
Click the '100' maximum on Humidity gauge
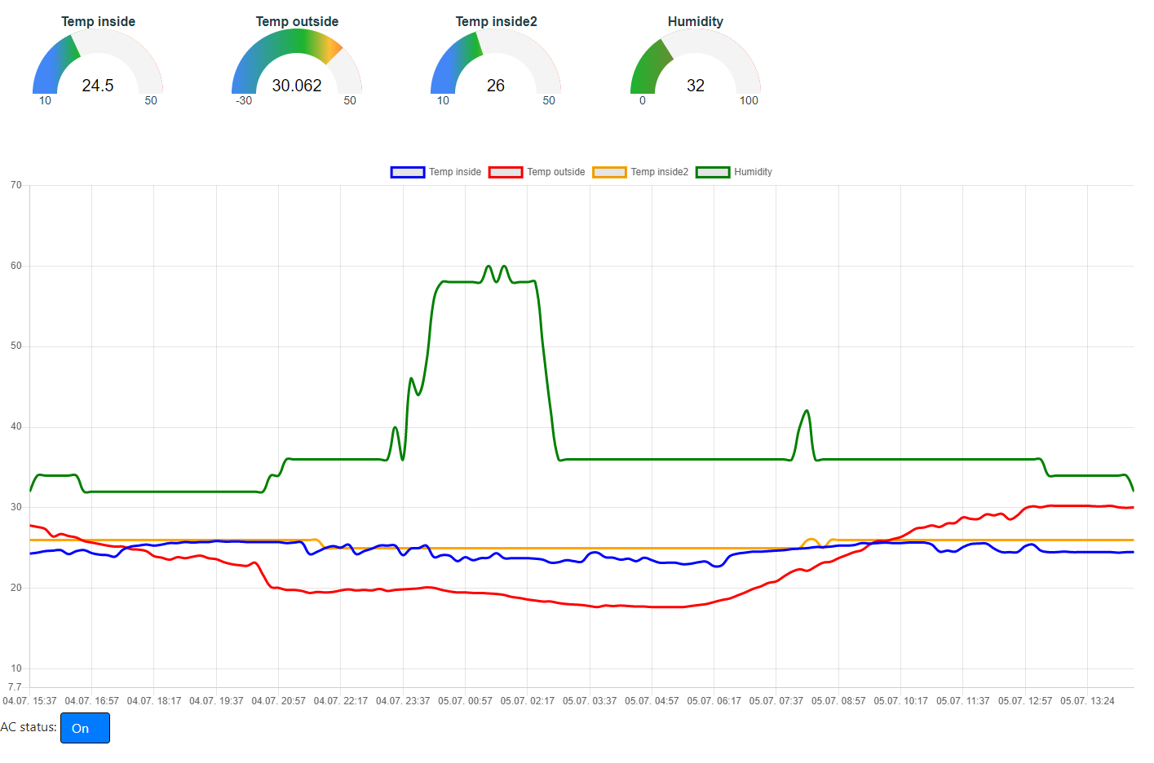tap(749, 100)
